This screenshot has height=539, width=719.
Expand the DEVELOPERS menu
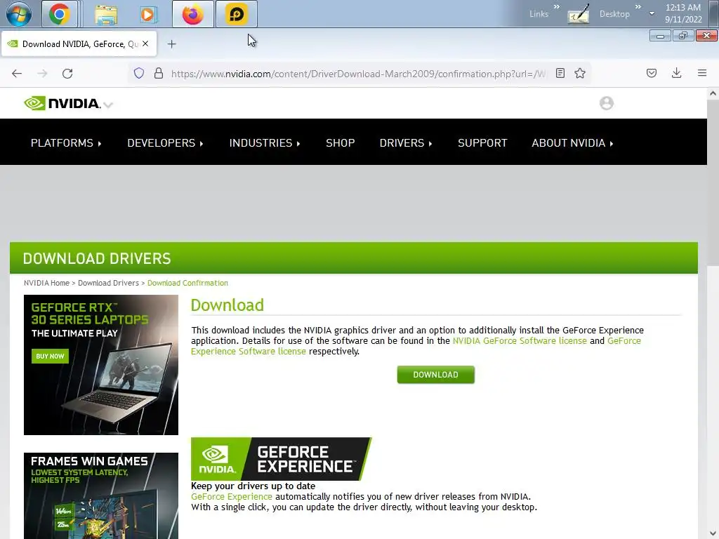tap(165, 143)
